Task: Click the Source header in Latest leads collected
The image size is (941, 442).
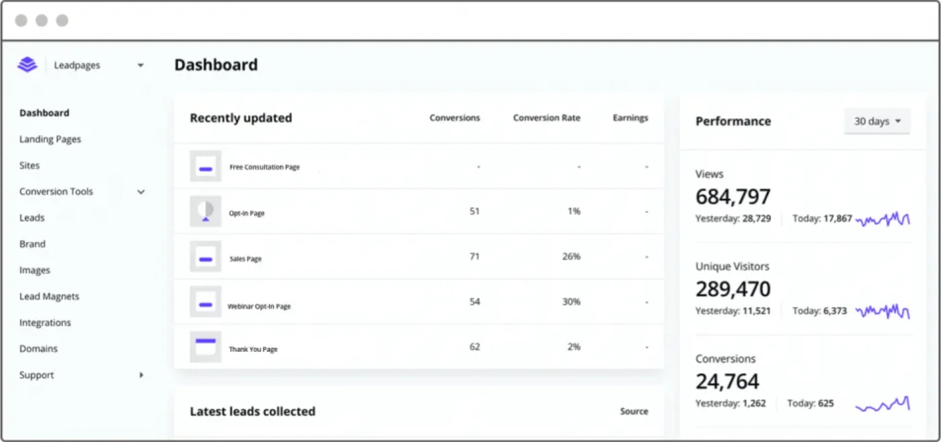Action: tap(633, 411)
